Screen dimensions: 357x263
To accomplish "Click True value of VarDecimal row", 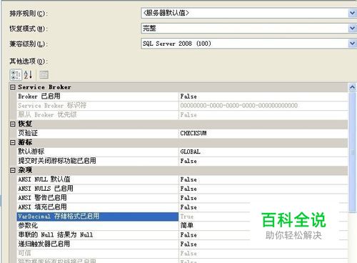I will [187, 217].
